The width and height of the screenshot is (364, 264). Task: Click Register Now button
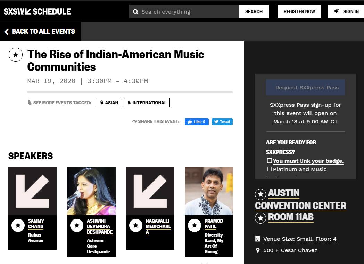[x=299, y=11]
